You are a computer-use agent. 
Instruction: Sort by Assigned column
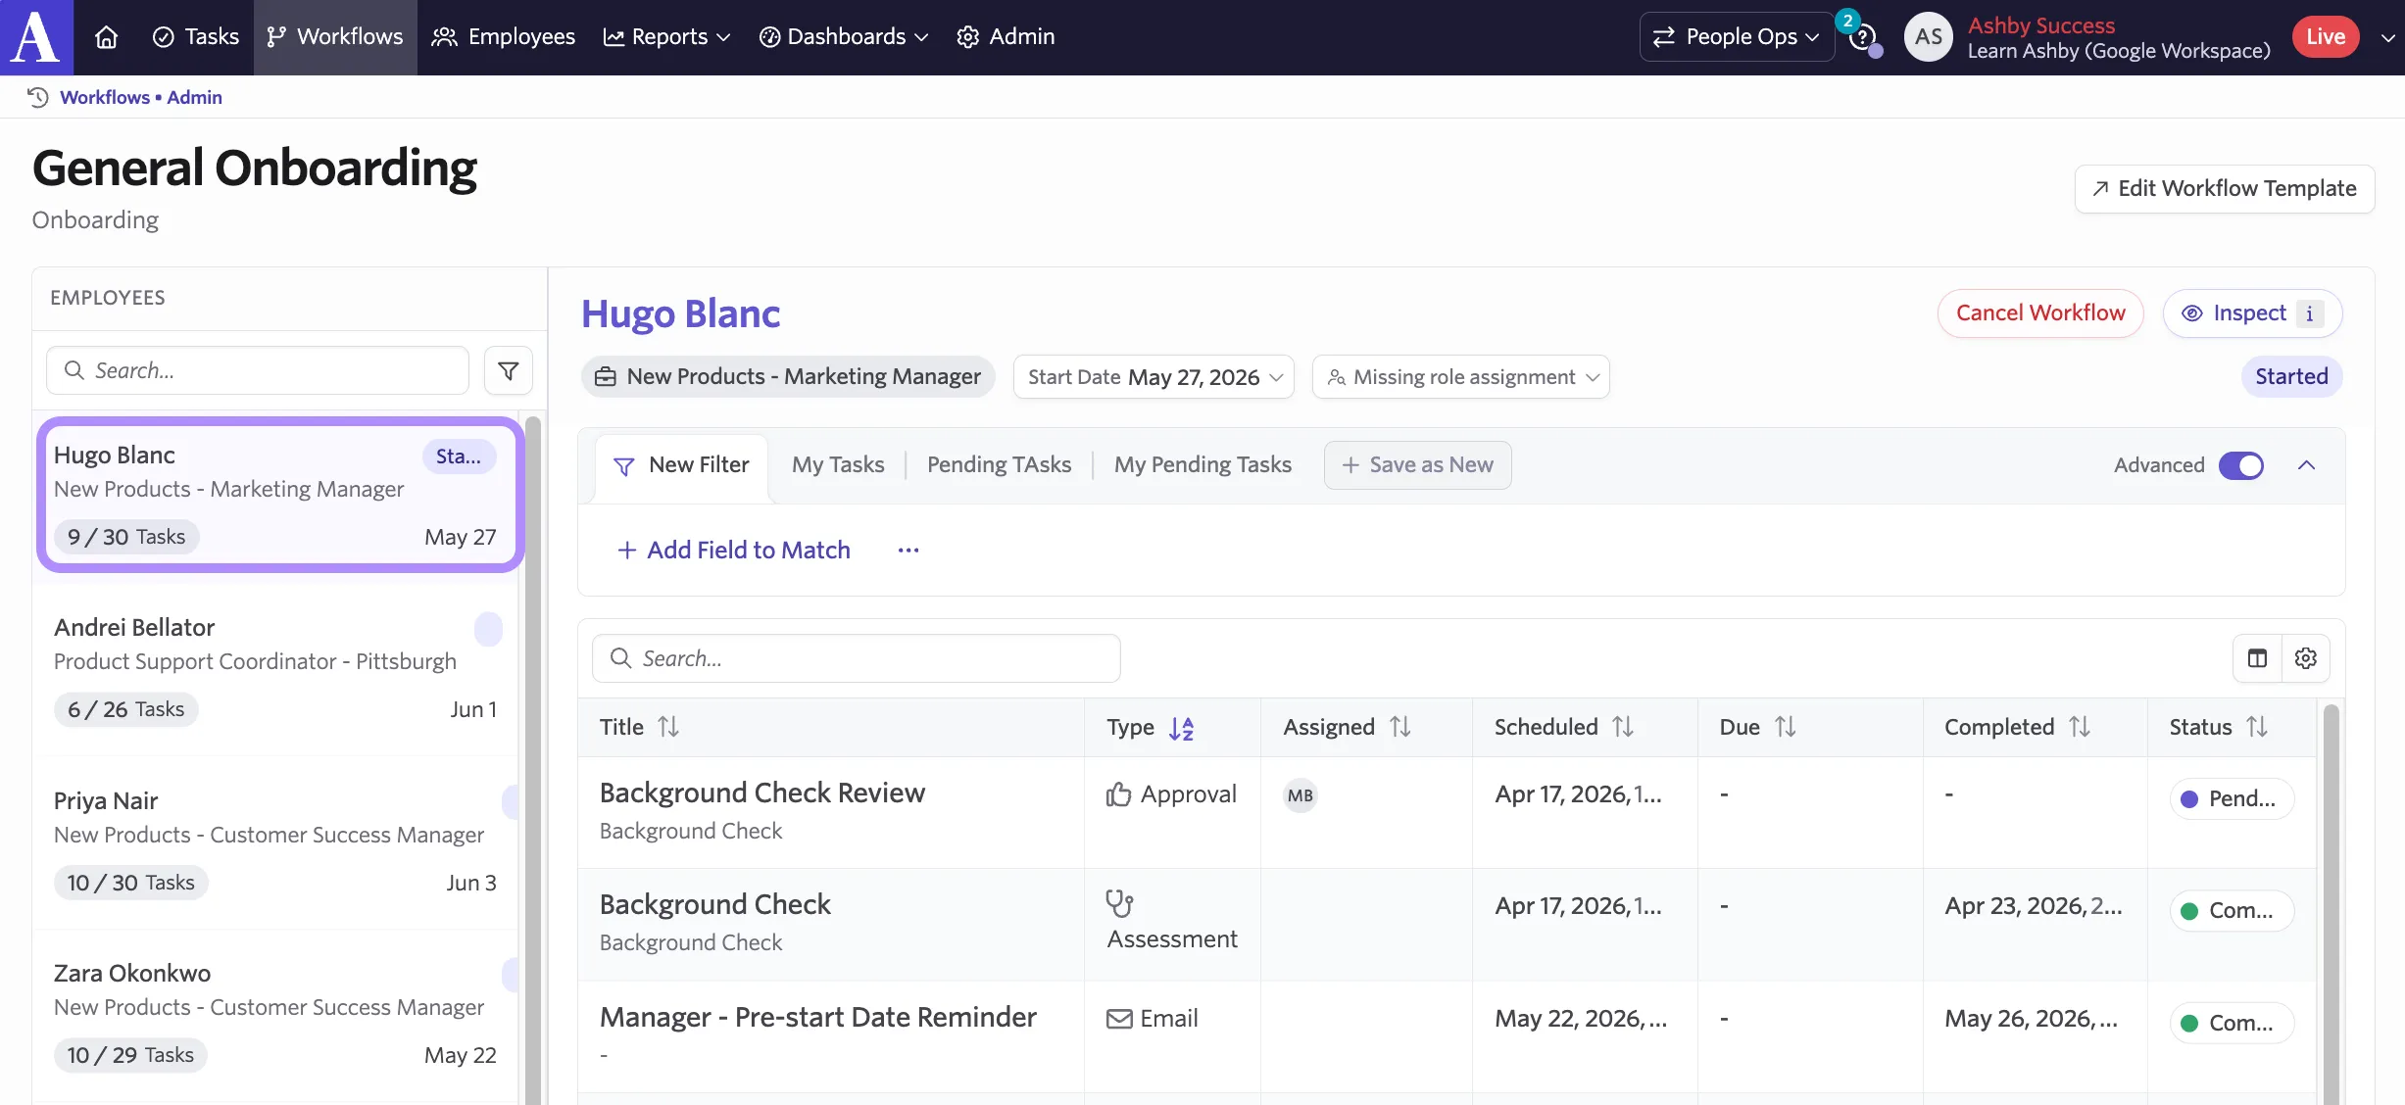[1400, 727]
